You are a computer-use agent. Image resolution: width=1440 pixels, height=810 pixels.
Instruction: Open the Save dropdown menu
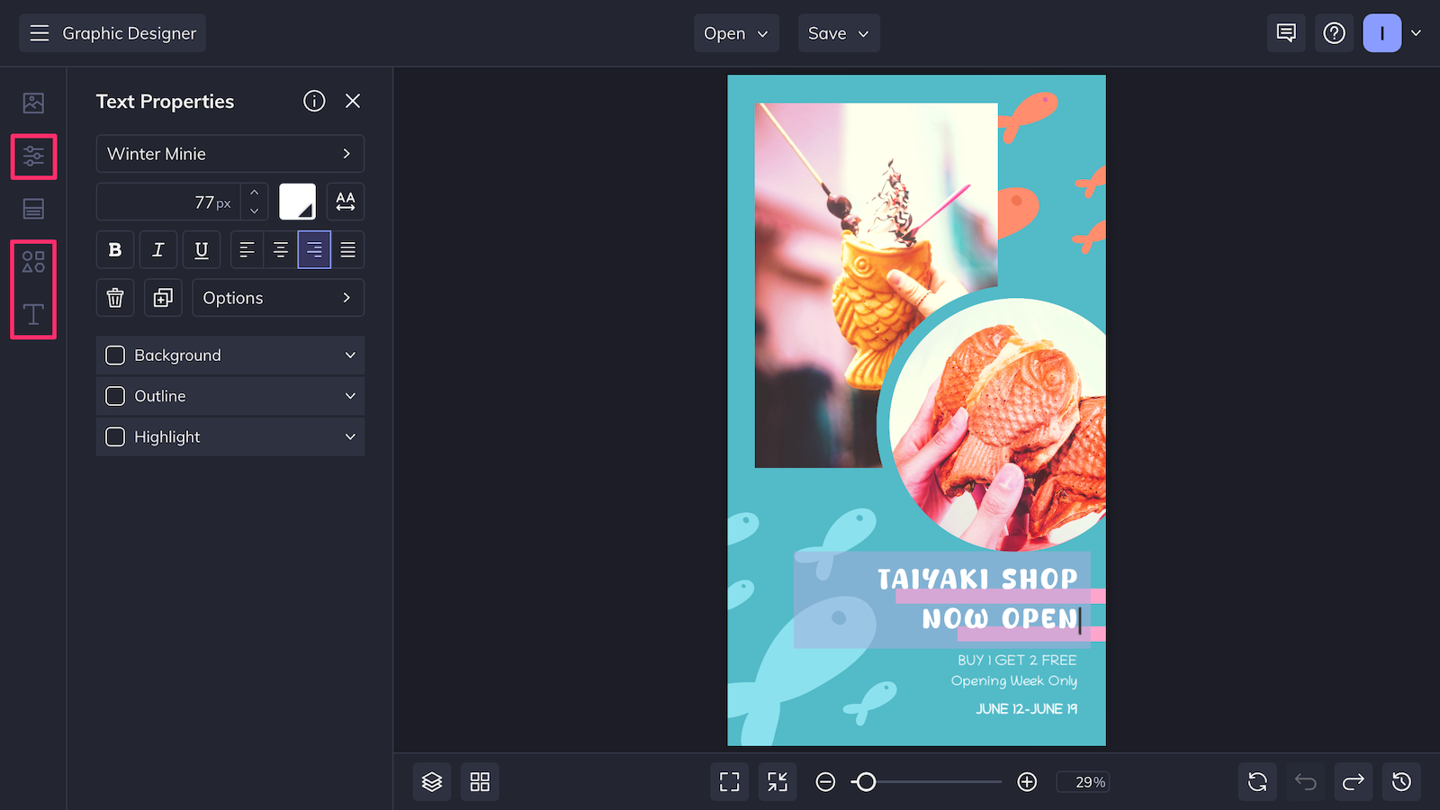(x=838, y=33)
